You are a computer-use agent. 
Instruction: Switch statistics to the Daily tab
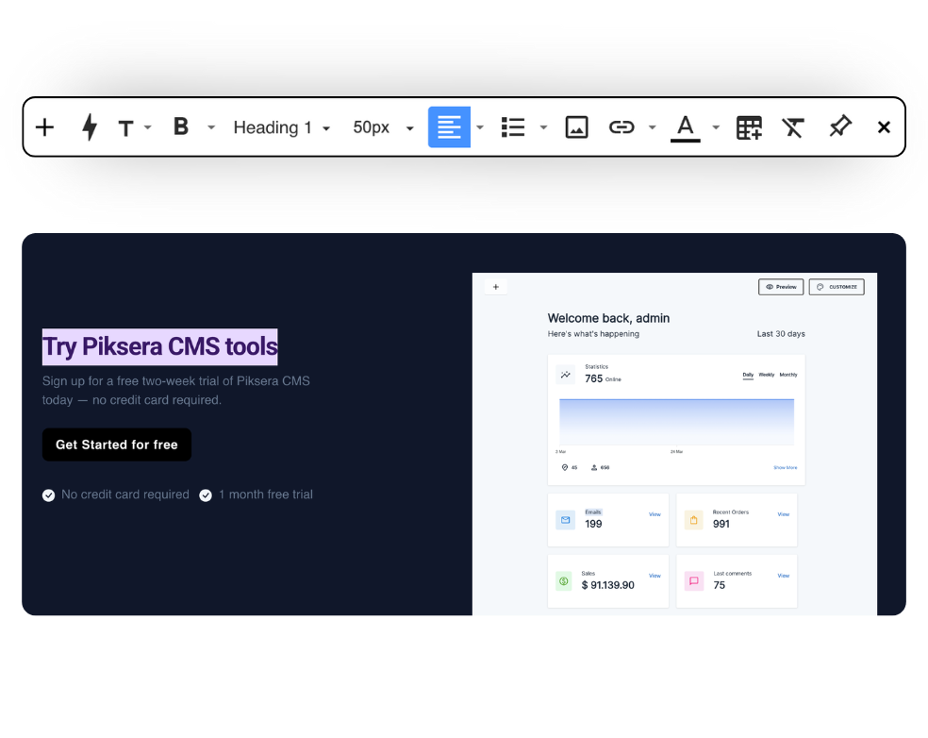point(748,375)
